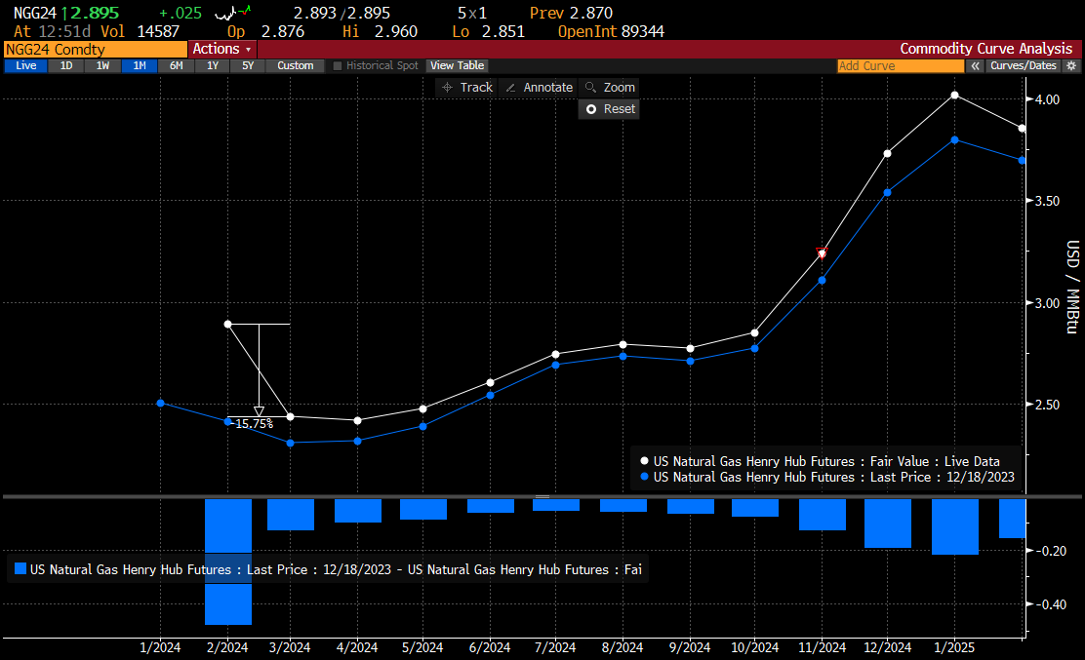Click the double-chevron collapse icon
Screen dimensions: 1085x660
(x=974, y=66)
